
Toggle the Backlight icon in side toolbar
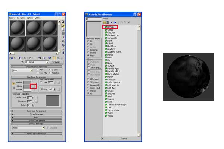(63, 25)
